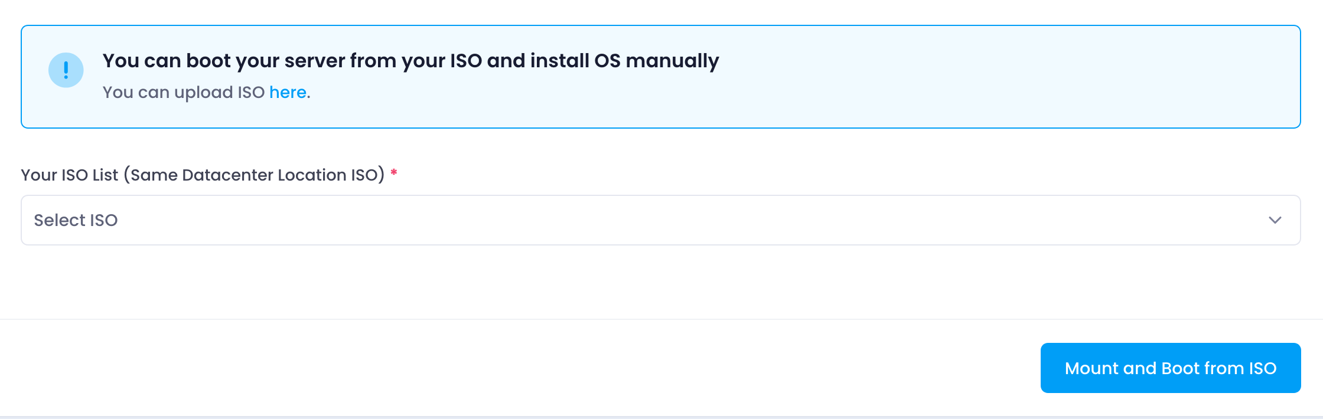This screenshot has height=419, width=1323.
Task: Click the red required asterisk
Action: (x=394, y=172)
